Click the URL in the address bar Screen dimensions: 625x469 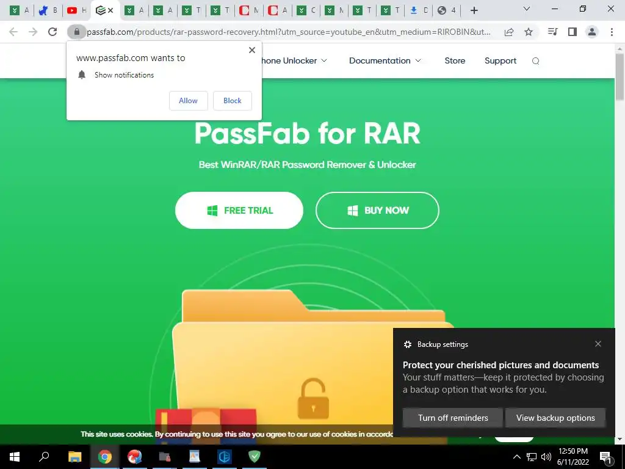(x=289, y=32)
